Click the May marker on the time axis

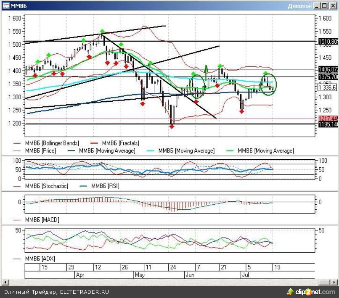[x=139, y=275]
